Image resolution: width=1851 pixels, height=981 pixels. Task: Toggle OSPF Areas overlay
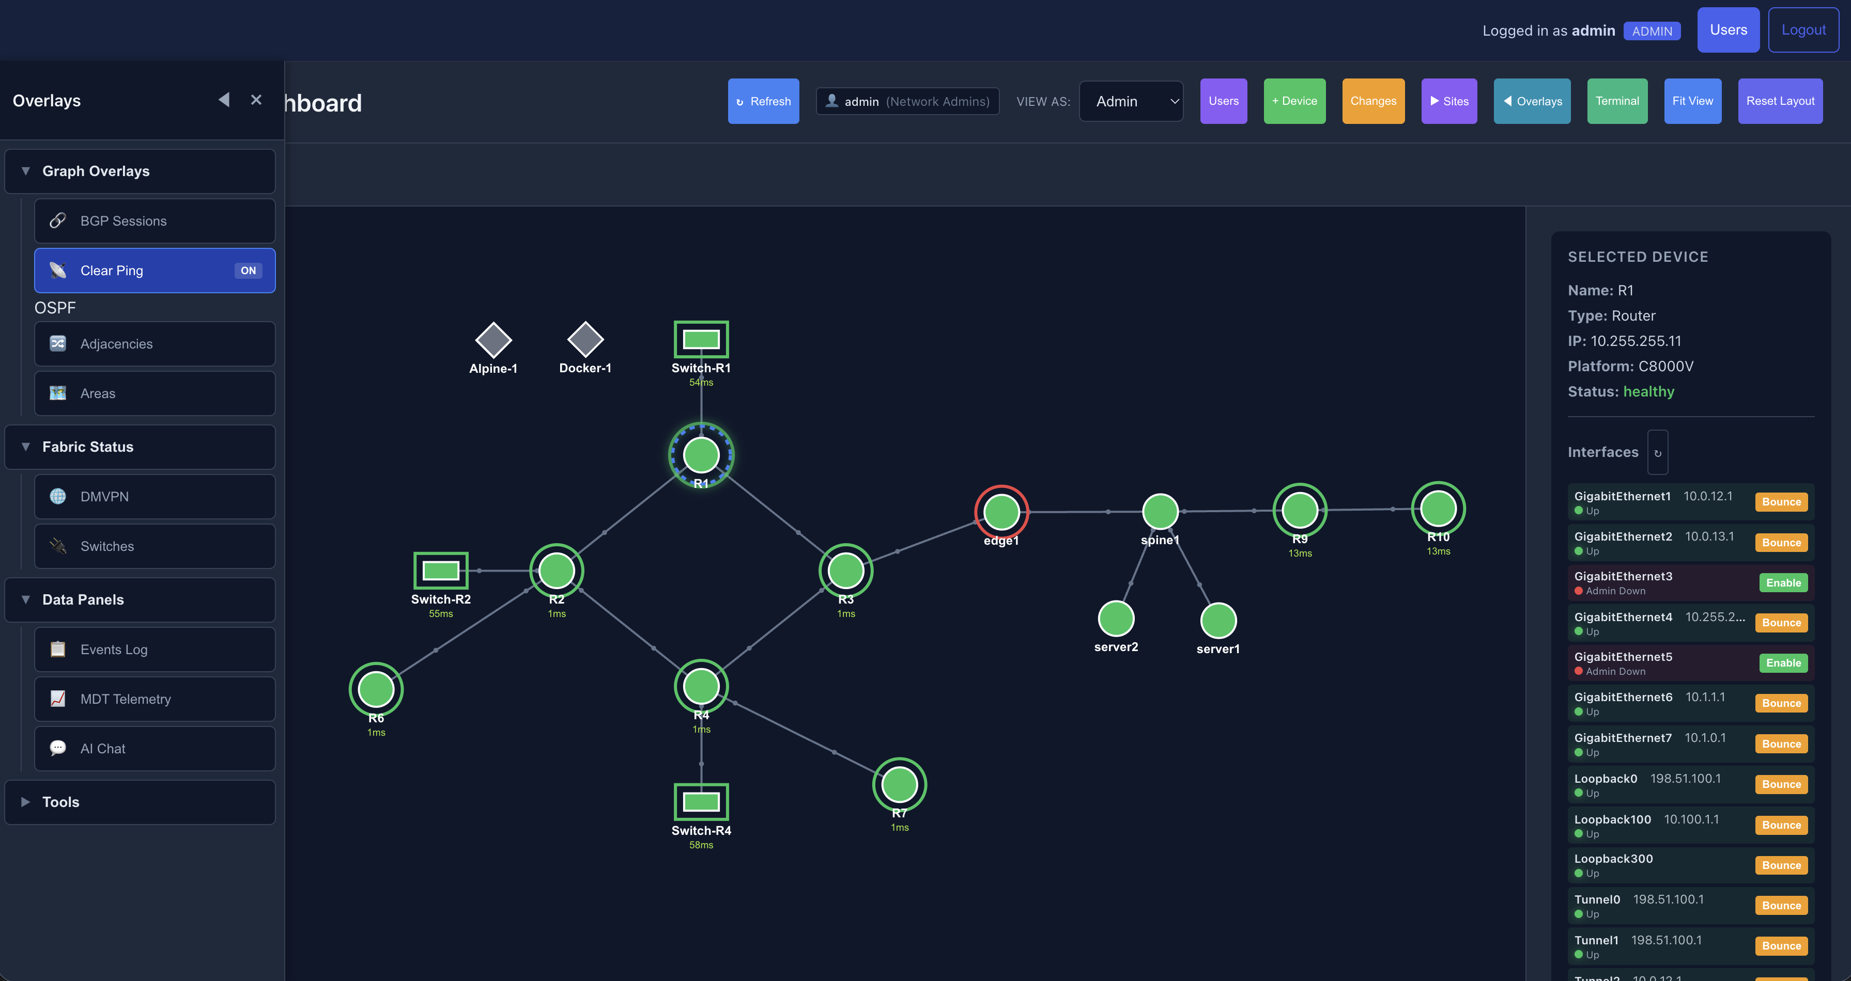[x=155, y=393]
